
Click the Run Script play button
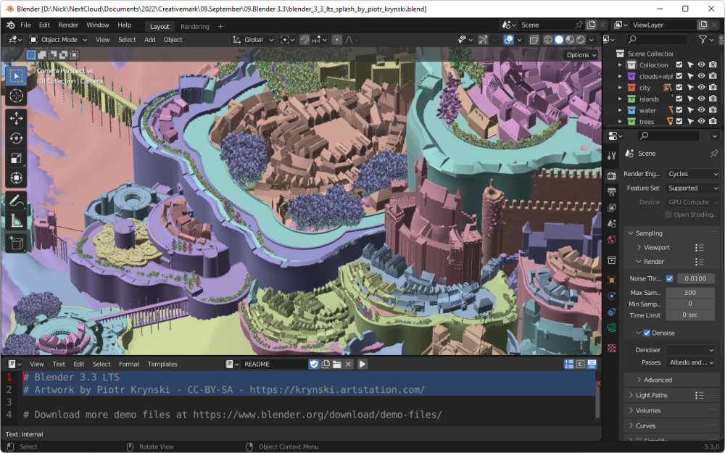pos(362,364)
